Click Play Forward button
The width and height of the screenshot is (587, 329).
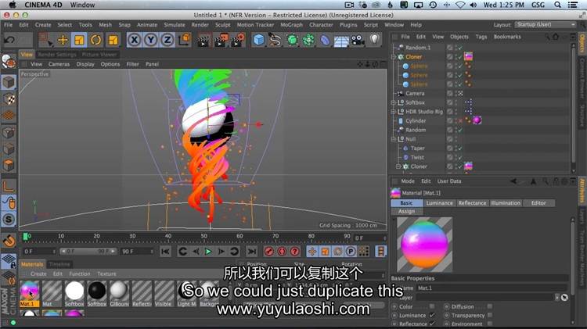point(208,252)
